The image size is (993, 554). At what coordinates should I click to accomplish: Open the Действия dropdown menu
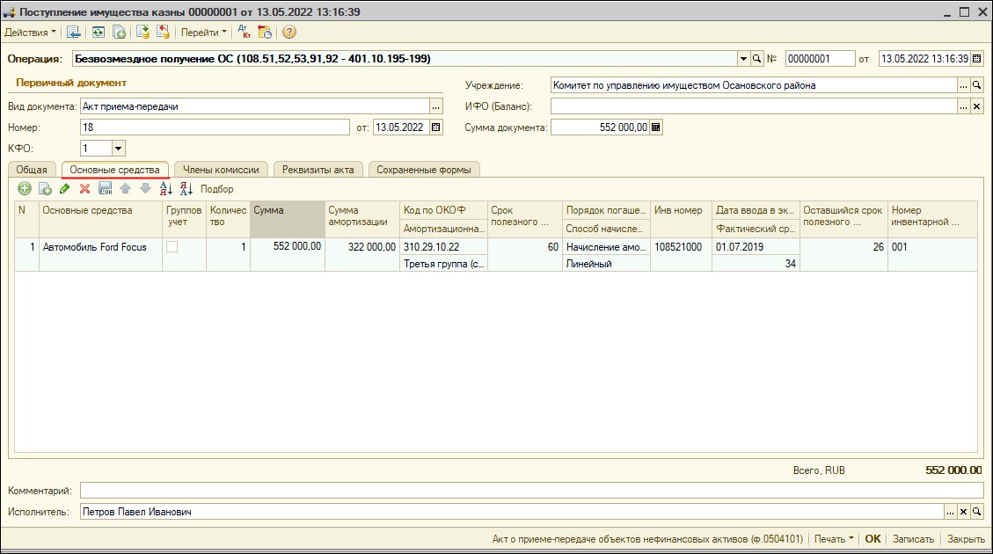point(30,33)
